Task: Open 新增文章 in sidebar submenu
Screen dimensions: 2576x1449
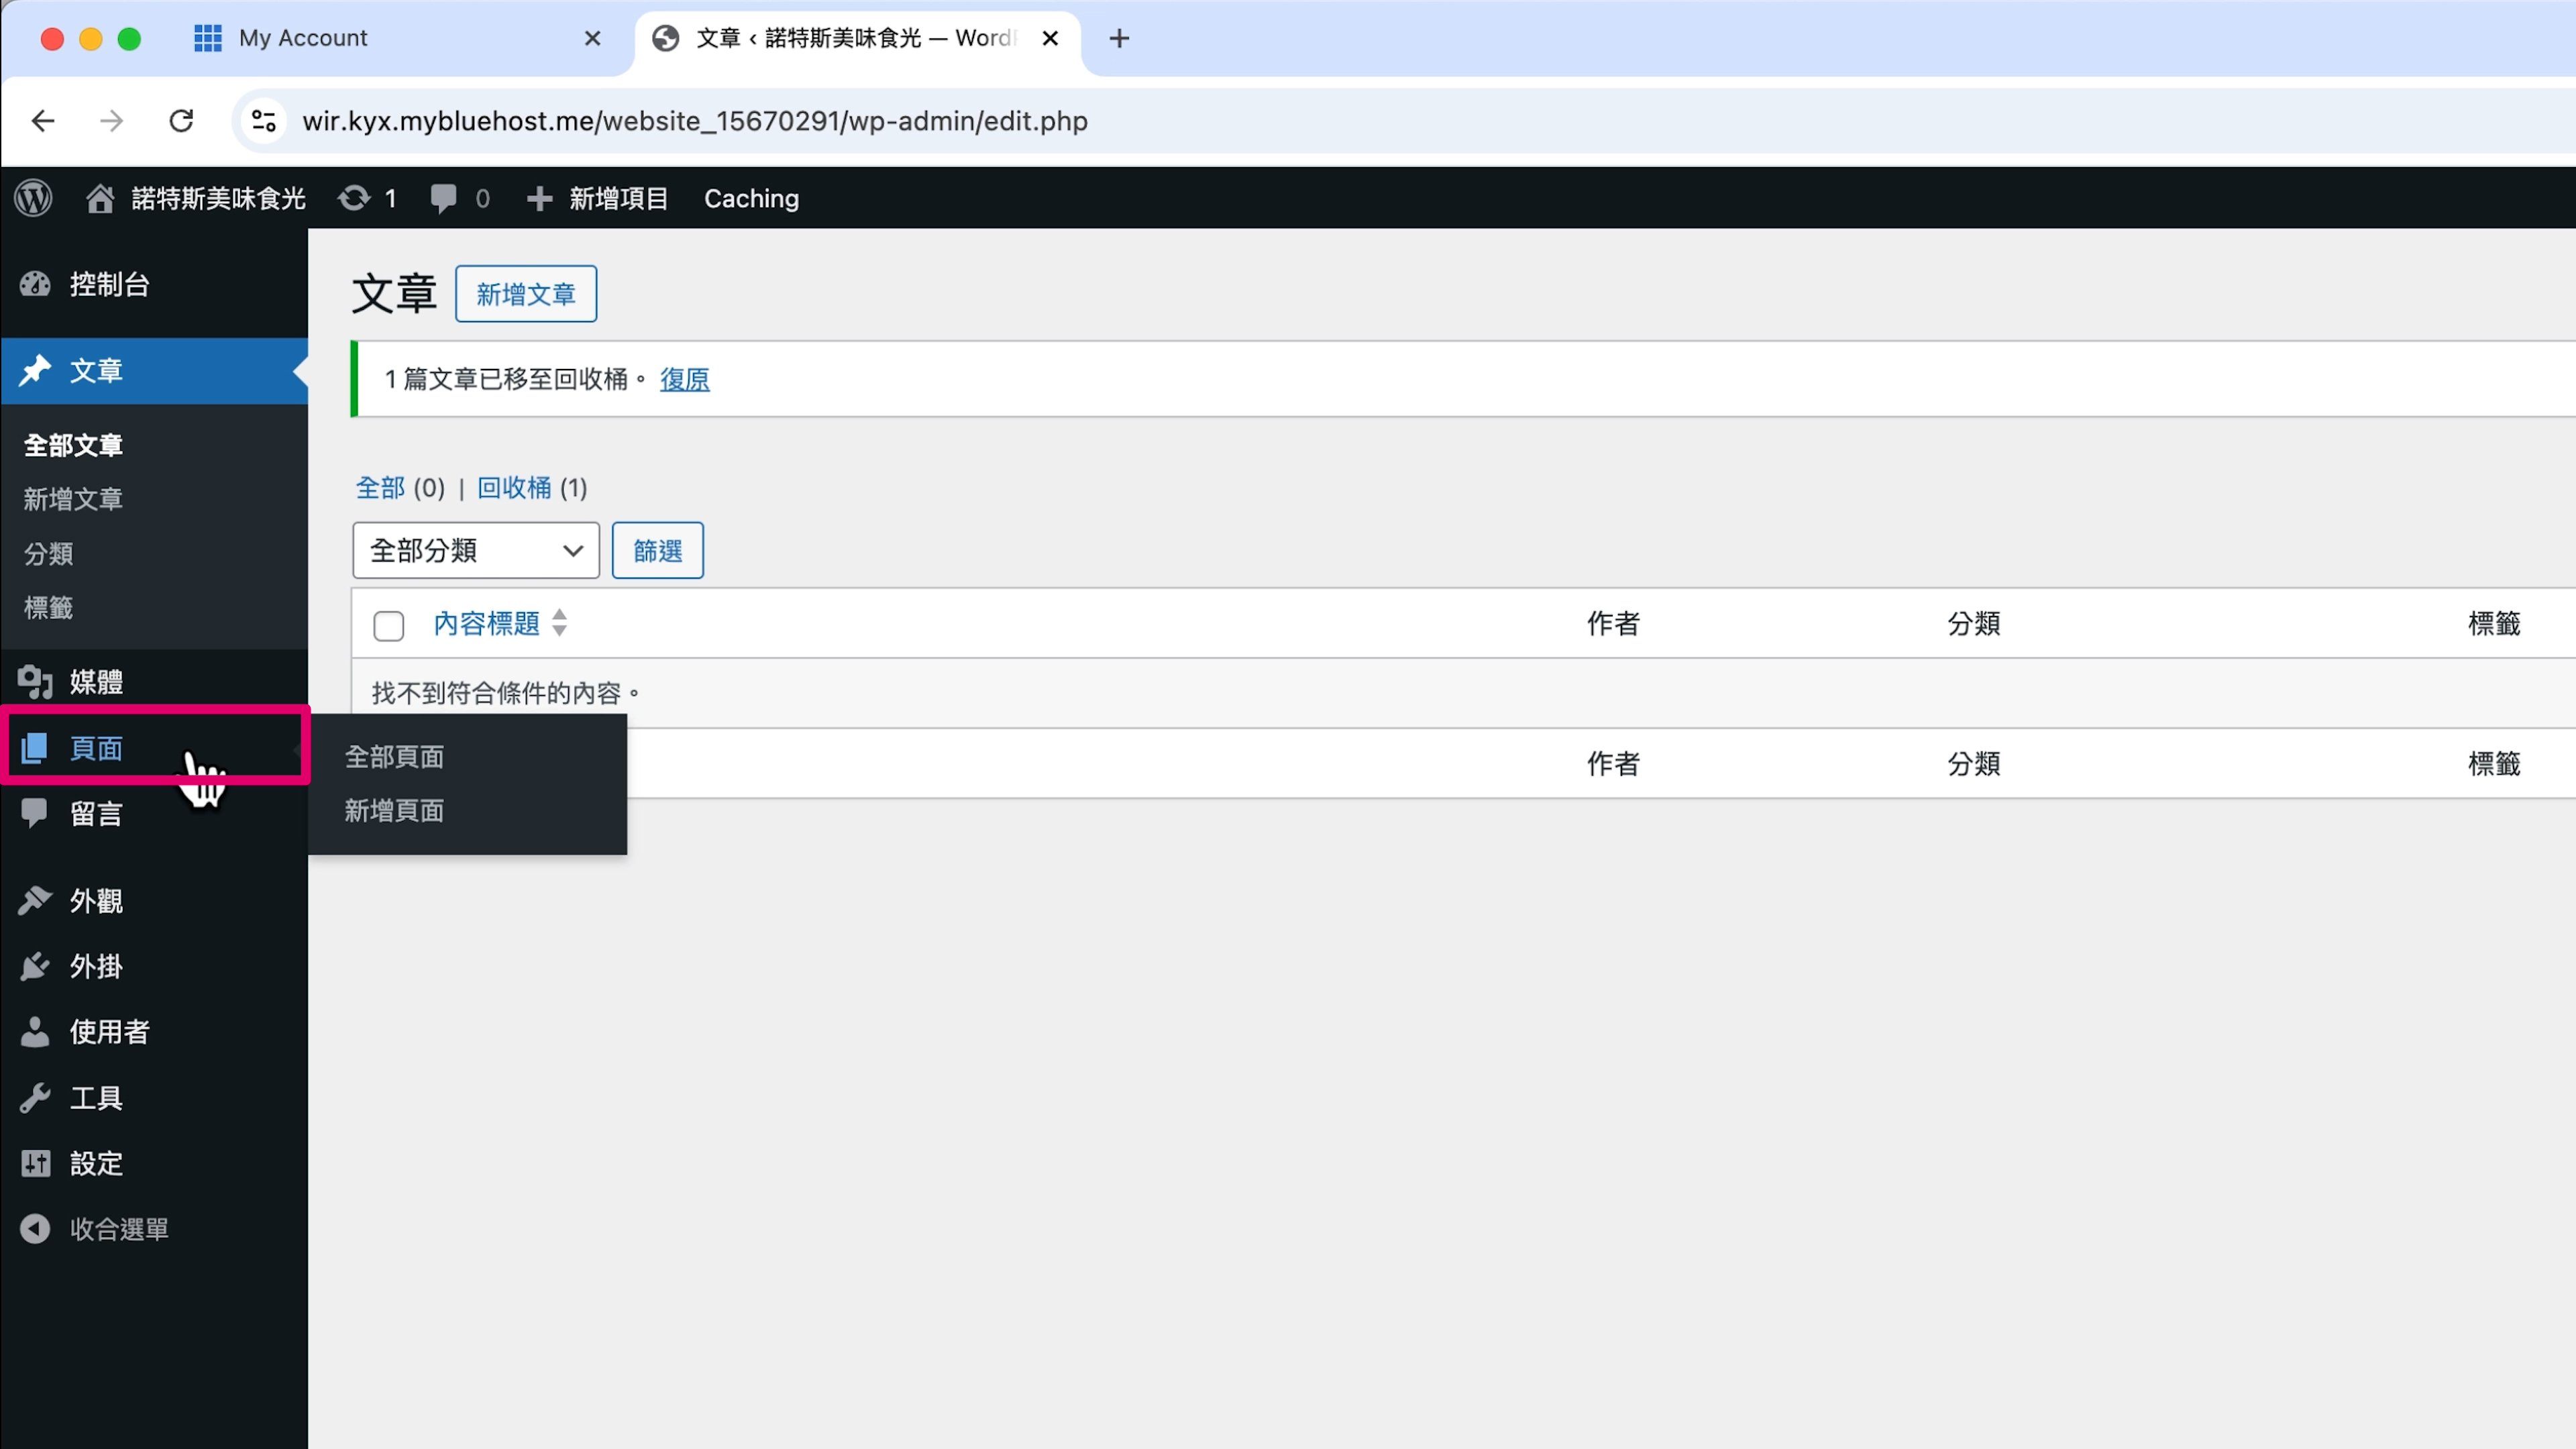Action: coord(73,499)
